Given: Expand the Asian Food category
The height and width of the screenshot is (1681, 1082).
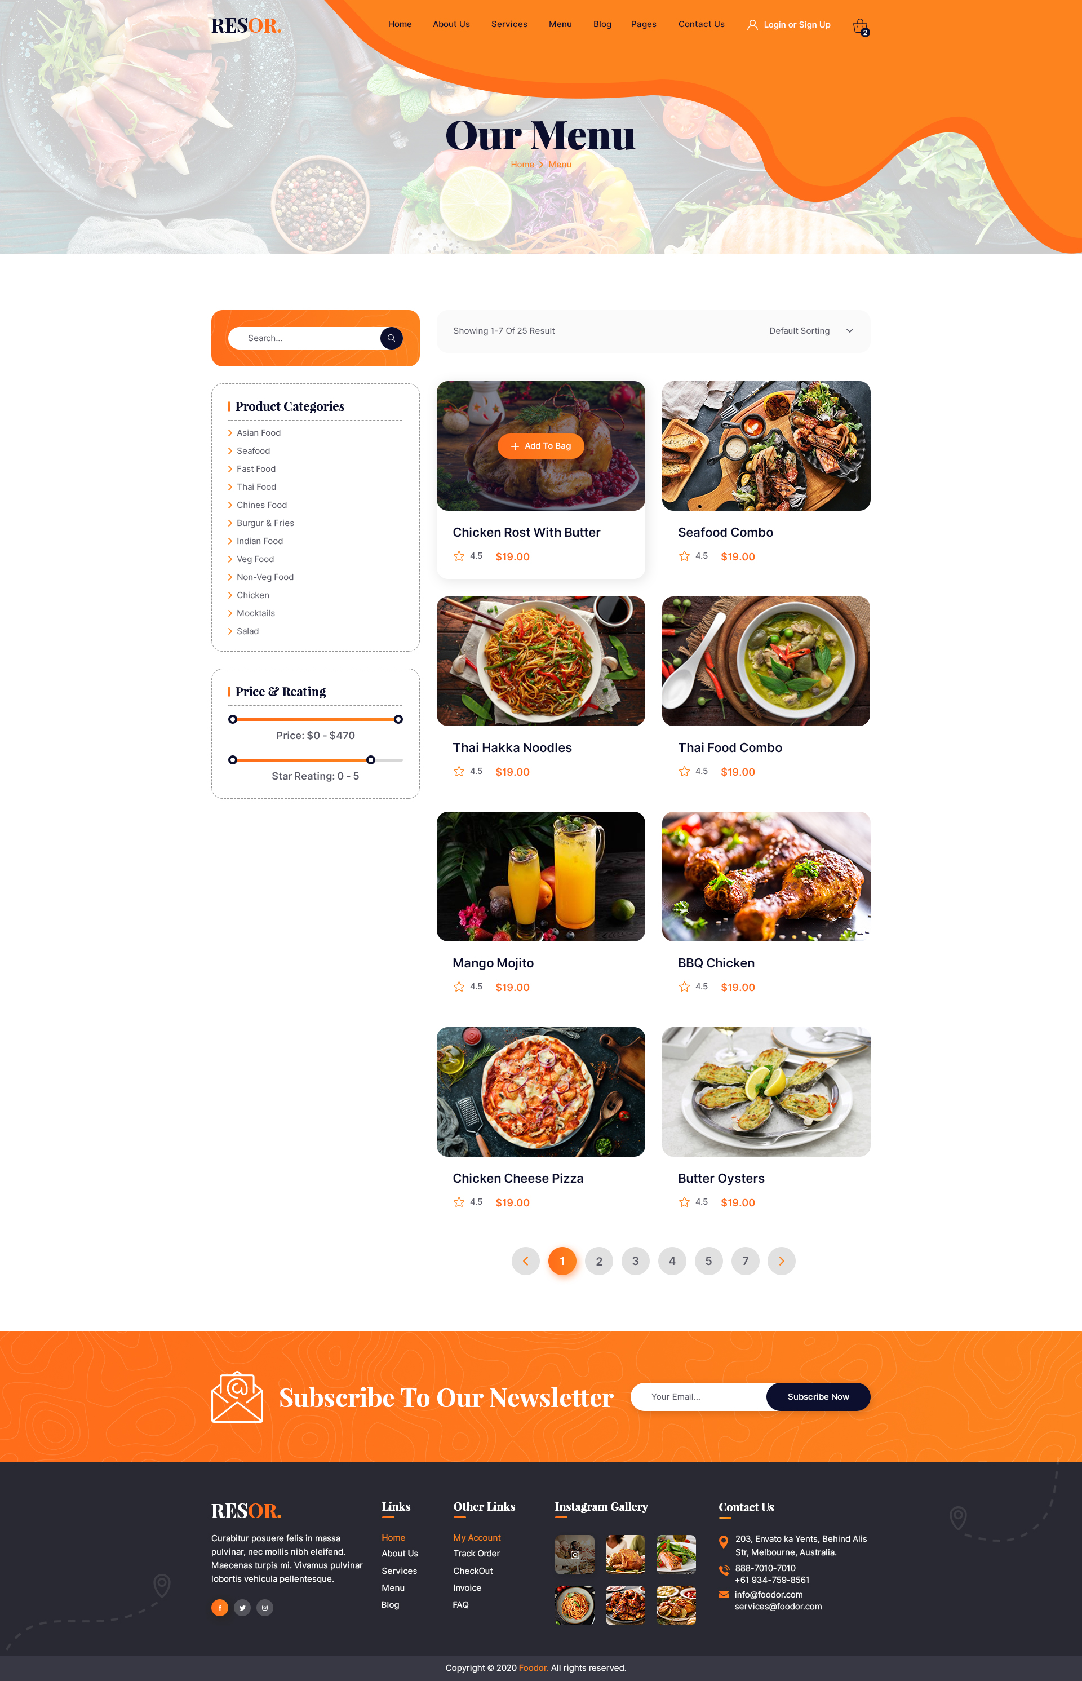Looking at the screenshot, I should [258, 433].
